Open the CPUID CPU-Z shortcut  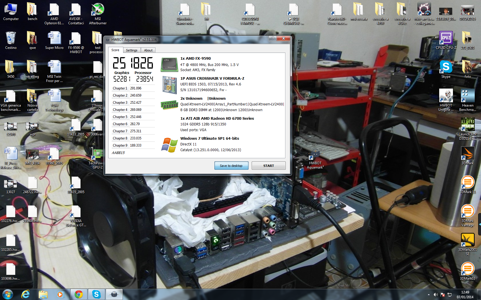click(446, 41)
